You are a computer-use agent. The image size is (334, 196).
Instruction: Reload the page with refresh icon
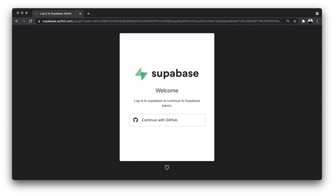pyautogui.click(x=30, y=21)
